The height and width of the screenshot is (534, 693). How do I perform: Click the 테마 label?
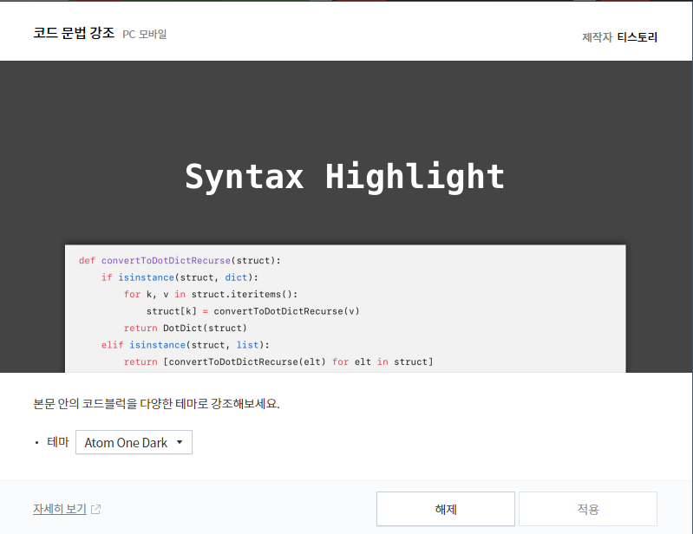[58, 442]
